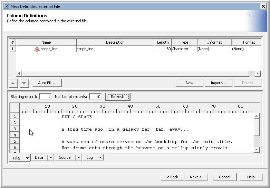This screenshot has width=270, height=188.
Task: Close the New Delimited External File dialog
Action: [263, 6]
